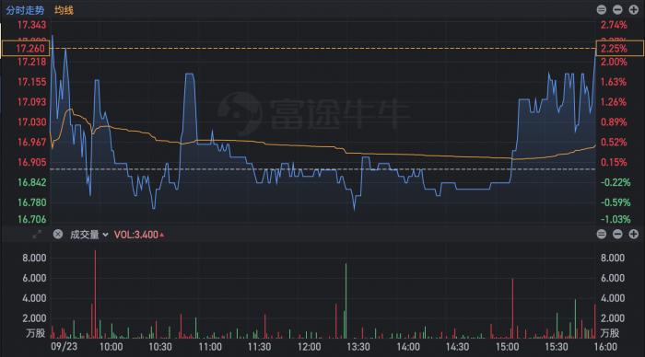Click the tallest red volume bar before 10:00
645x357 pixels.
click(x=96, y=294)
